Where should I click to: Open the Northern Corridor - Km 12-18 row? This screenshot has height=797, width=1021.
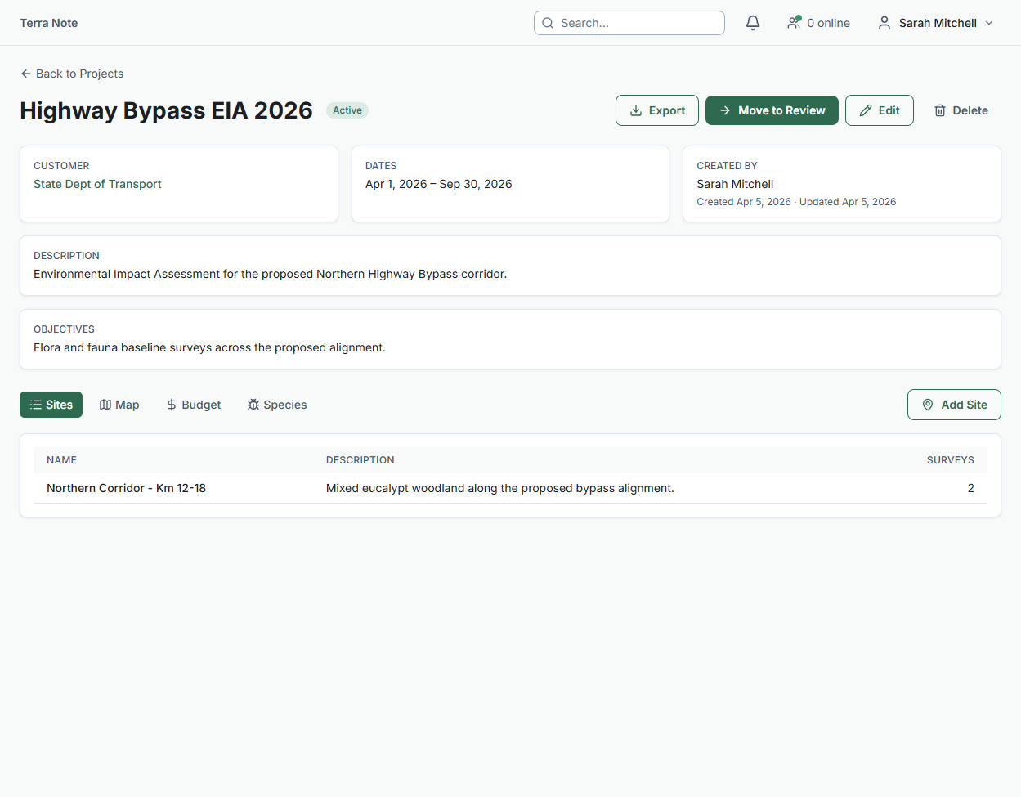pyautogui.click(x=126, y=488)
